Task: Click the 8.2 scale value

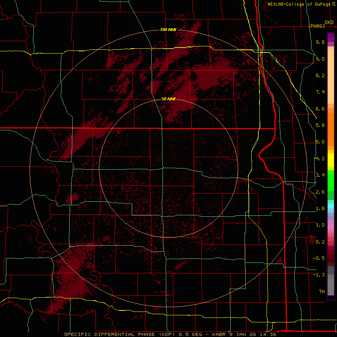Action: [320, 75]
